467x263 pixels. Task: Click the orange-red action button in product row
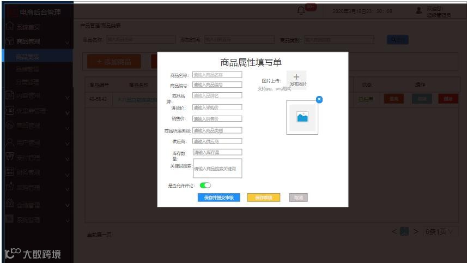point(394,99)
